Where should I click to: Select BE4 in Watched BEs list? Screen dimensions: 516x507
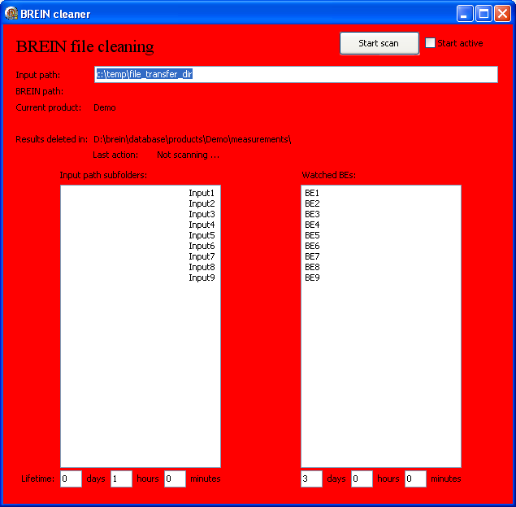312,225
